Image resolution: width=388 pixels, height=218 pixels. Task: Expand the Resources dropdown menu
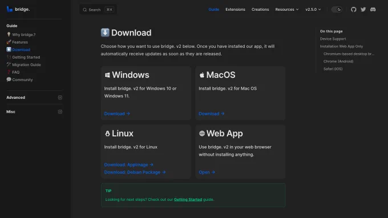pos(287,9)
